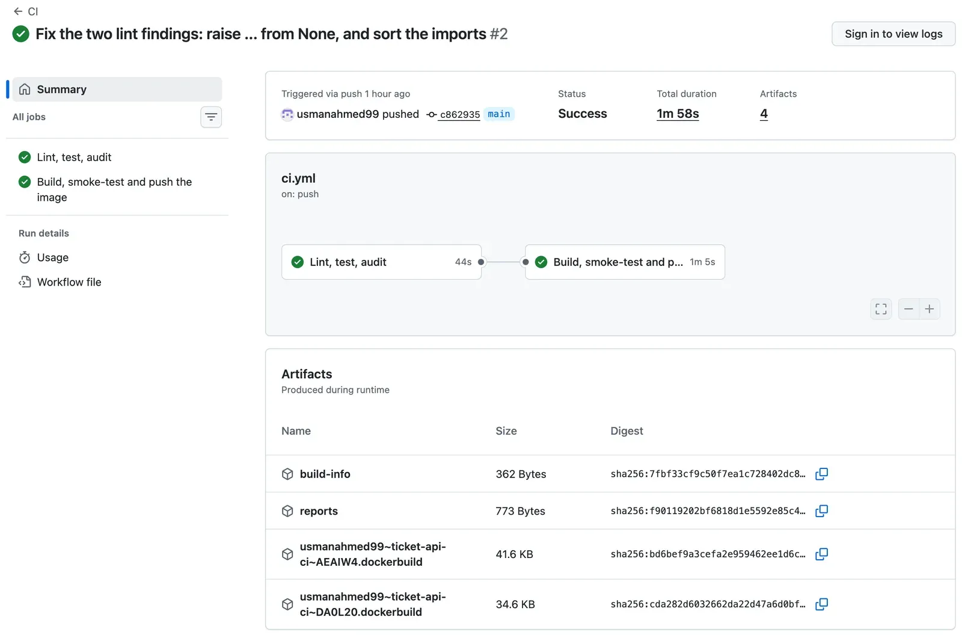Screen dimensions: 962x635
Task: Copy the DA0L20.dockerbuild digest
Action: coord(821,604)
